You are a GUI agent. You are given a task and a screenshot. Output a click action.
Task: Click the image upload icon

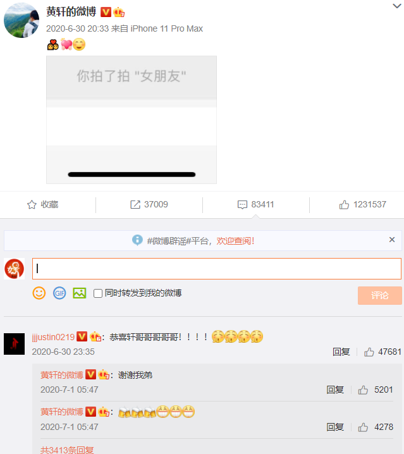pyautogui.click(x=80, y=293)
